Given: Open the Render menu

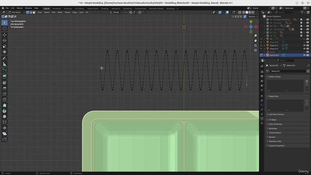Looking at the screenshot, I should (x=19, y=8).
